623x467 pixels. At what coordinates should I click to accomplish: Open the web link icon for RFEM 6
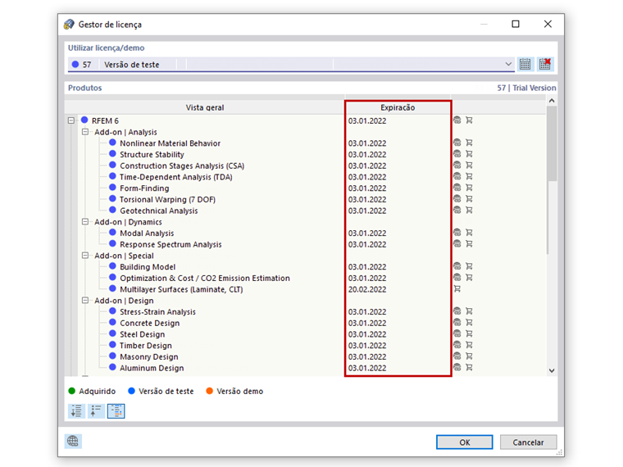click(x=457, y=120)
